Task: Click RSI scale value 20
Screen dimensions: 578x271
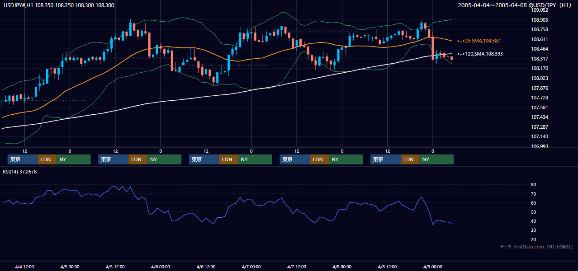Action: (533, 239)
